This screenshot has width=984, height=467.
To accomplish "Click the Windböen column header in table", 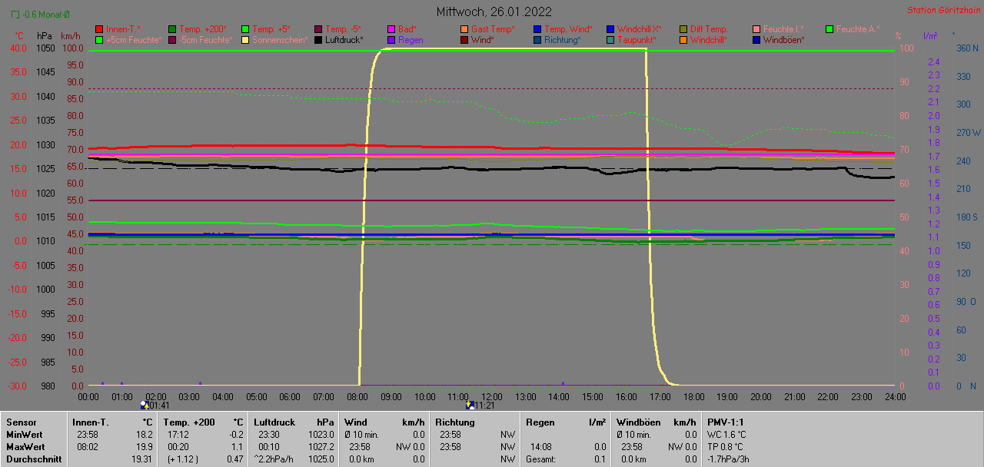I will (x=637, y=422).
